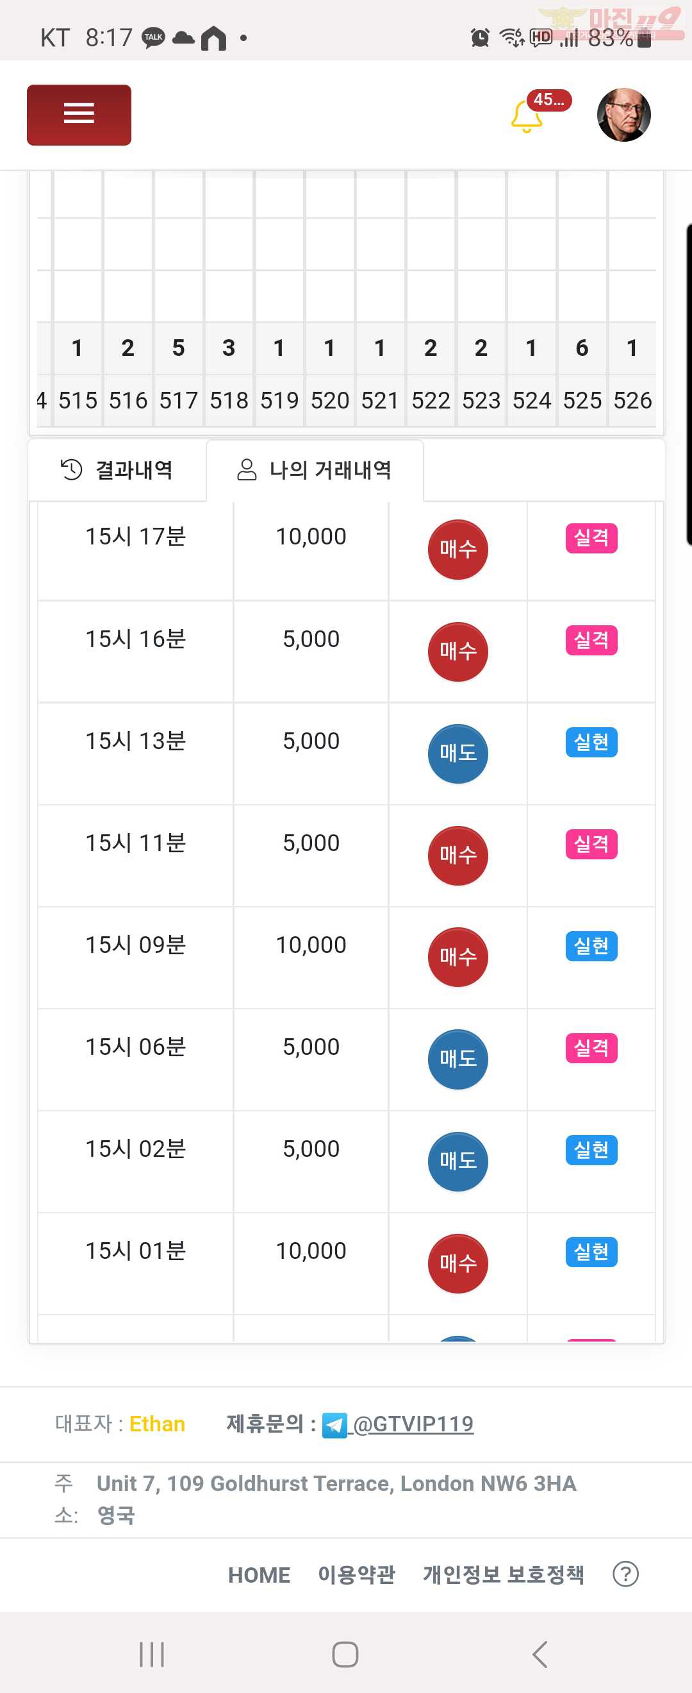Switch to 나의 거래내역 tab
The image size is (692, 1693).
315,470
